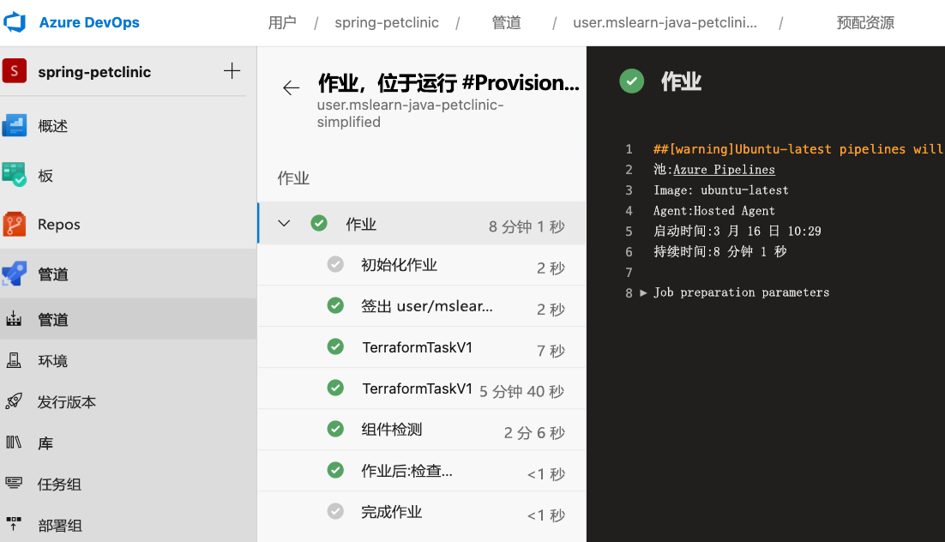Open the 环境 environments icon

[x=14, y=360]
